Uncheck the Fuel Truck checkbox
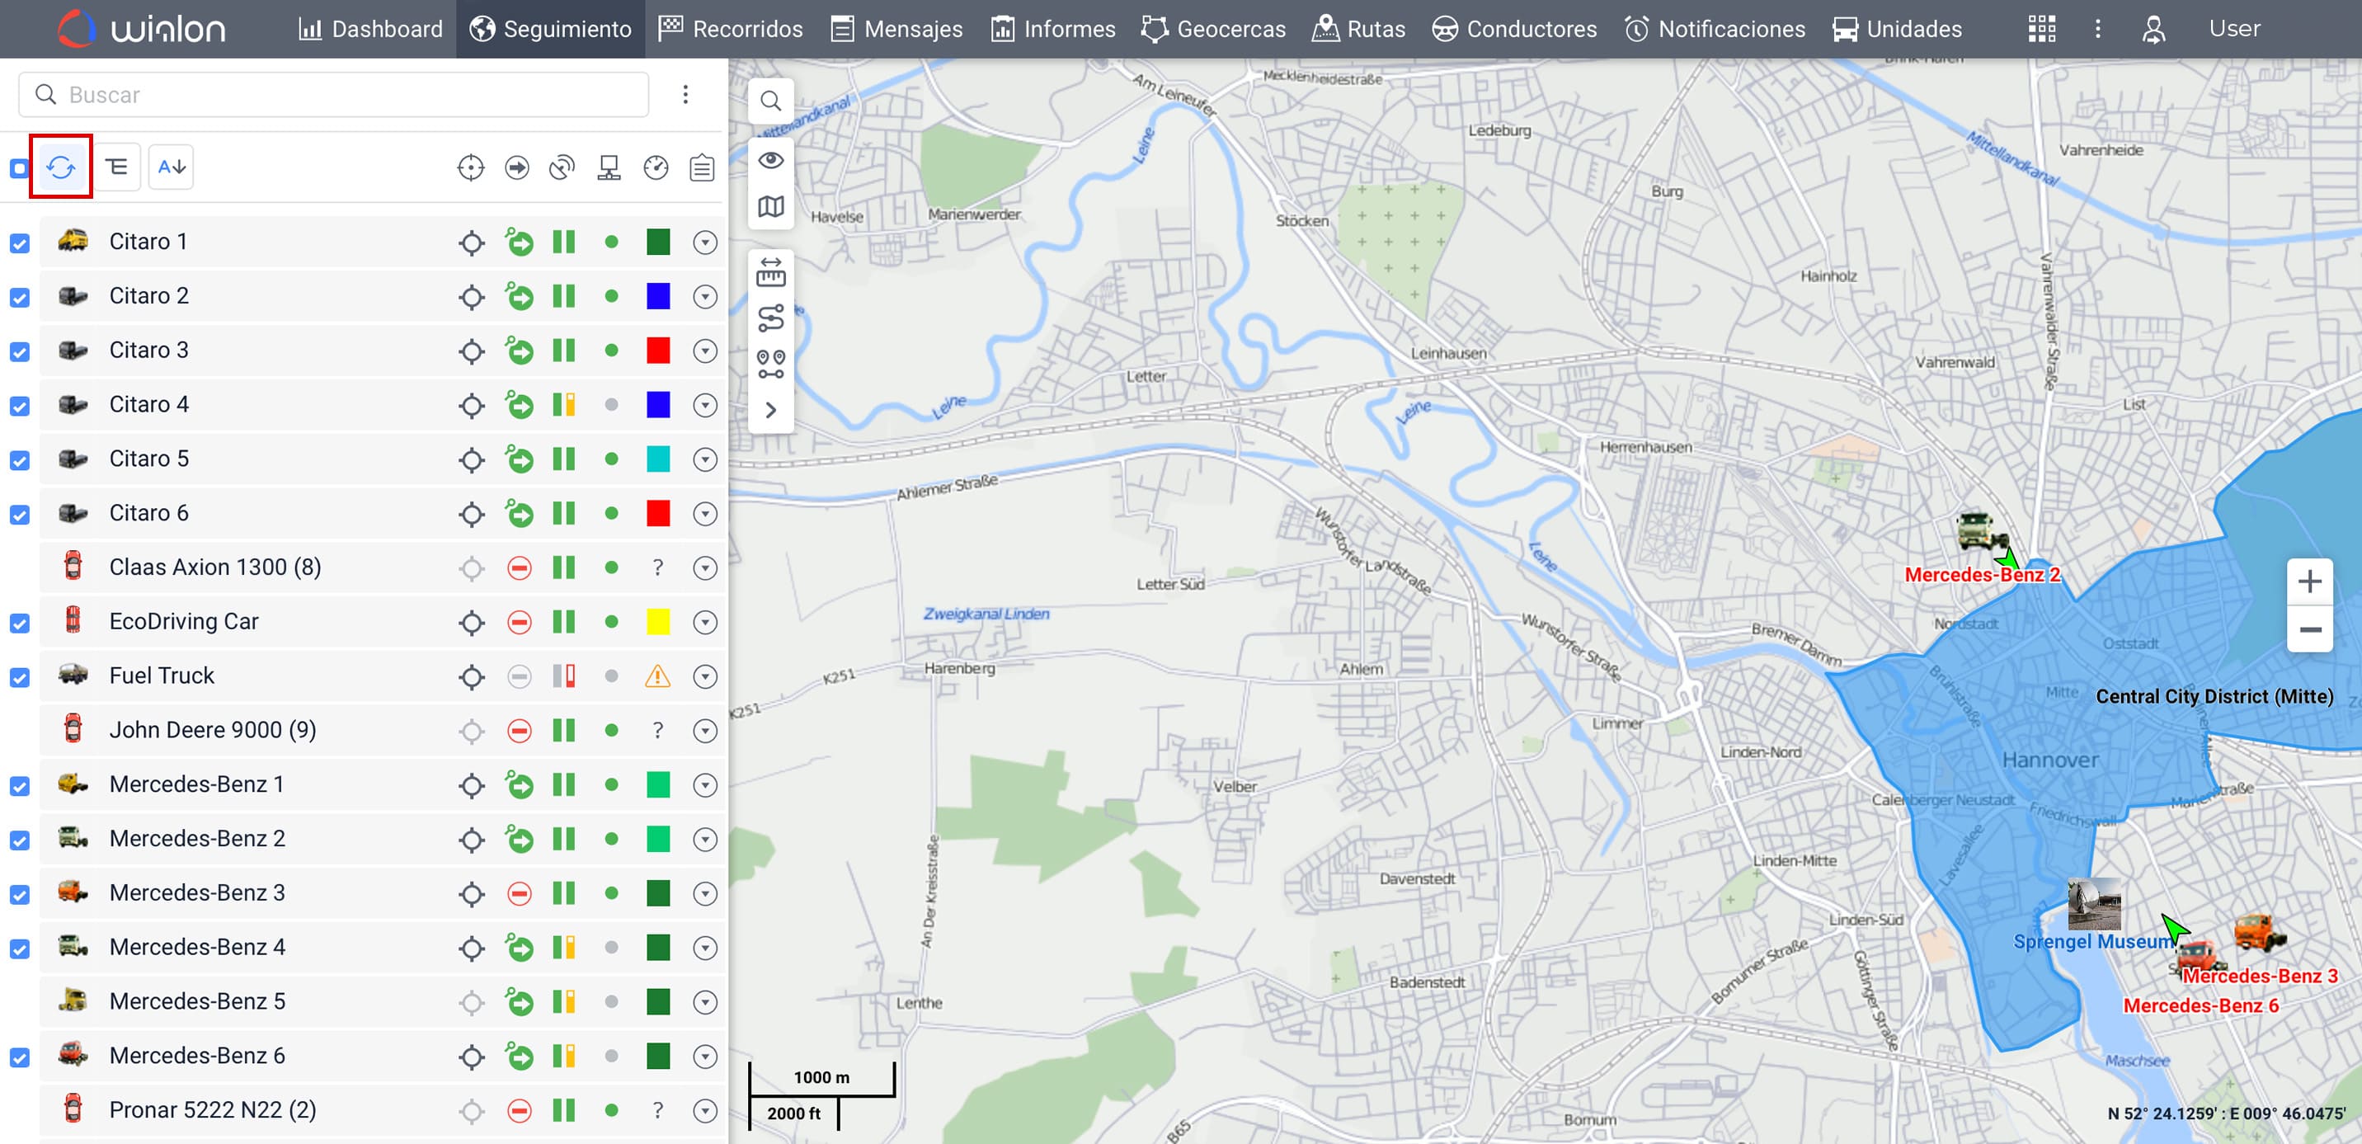 click(x=19, y=677)
